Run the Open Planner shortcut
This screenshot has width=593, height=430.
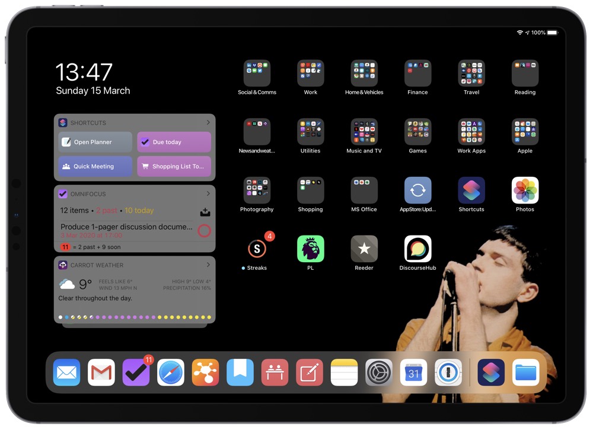pos(95,142)
